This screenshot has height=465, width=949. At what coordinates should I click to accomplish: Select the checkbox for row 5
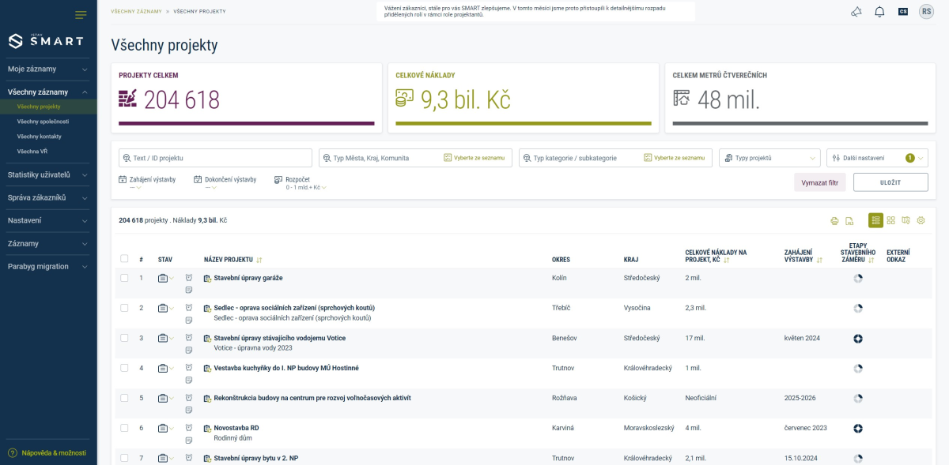124,398
